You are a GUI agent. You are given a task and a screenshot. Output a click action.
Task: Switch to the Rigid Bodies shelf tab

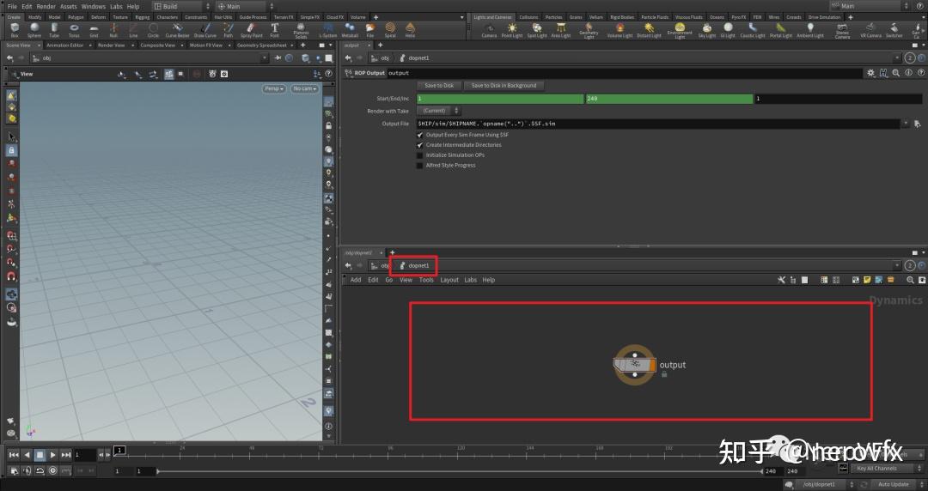(624, 17)
